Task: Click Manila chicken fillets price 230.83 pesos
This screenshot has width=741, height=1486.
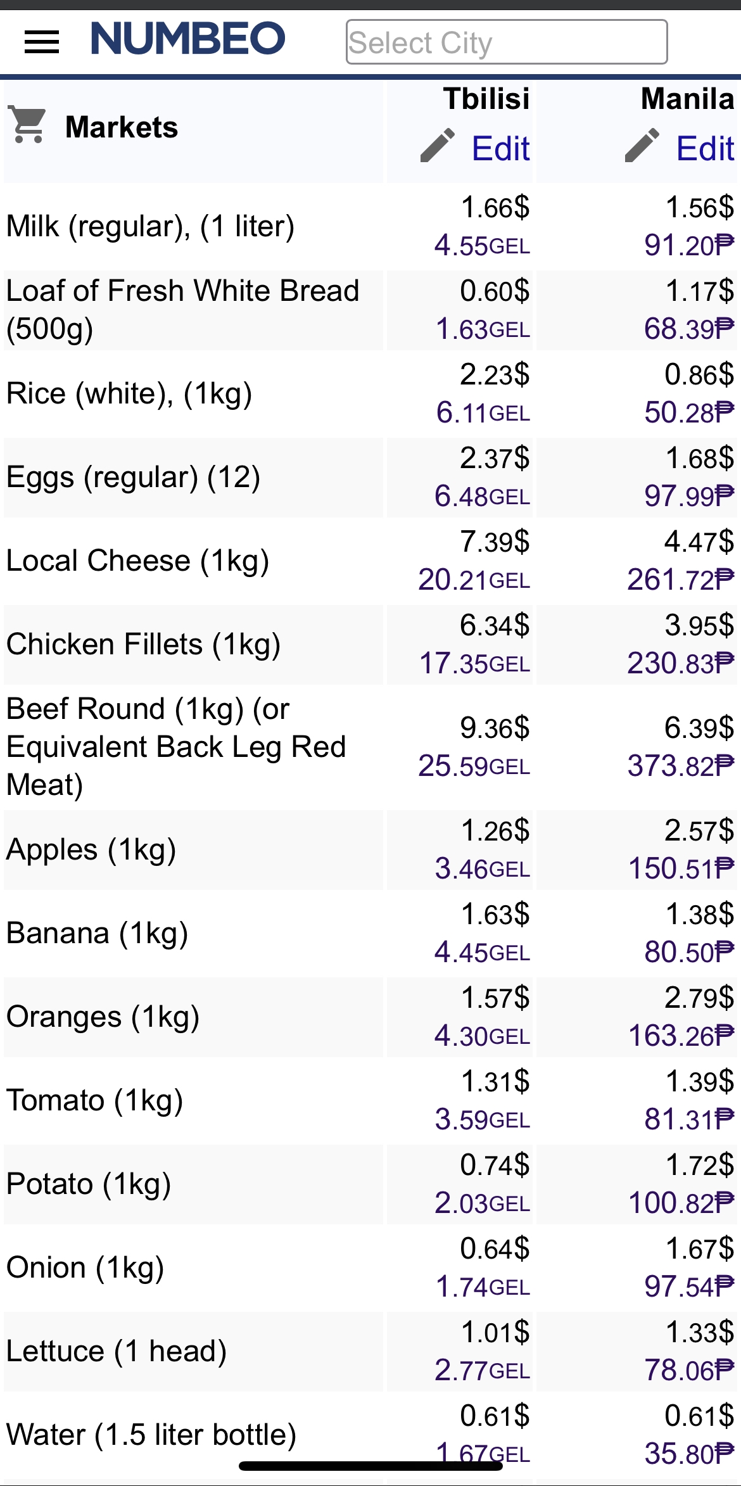Action: 680,663
